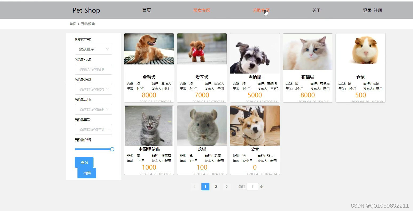413x211 pixels.
Task: Select the 首页 menu item
Action: coord(146,10)
